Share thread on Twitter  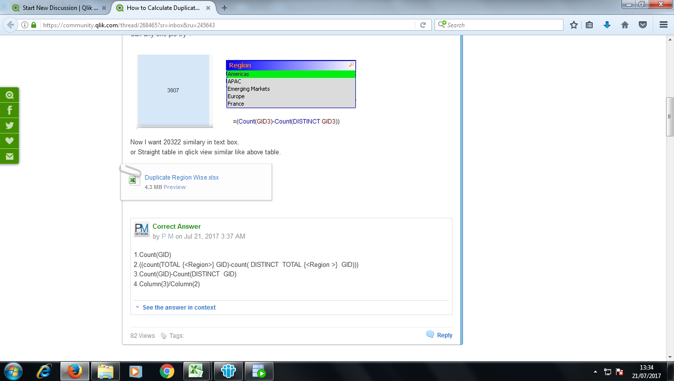(9, 126)
